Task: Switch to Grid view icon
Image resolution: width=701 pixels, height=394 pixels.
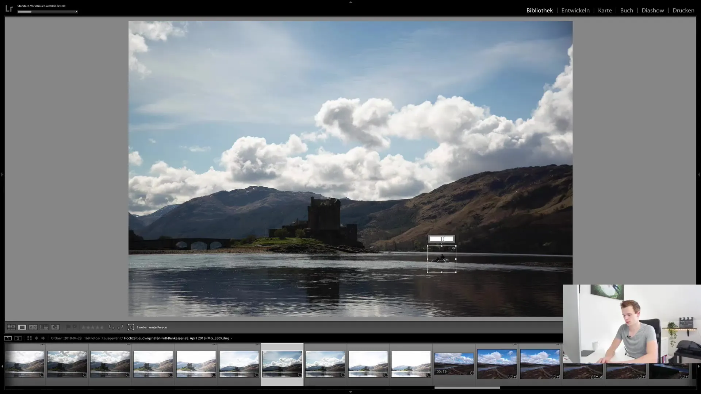Action: click(x=11, y=327)
